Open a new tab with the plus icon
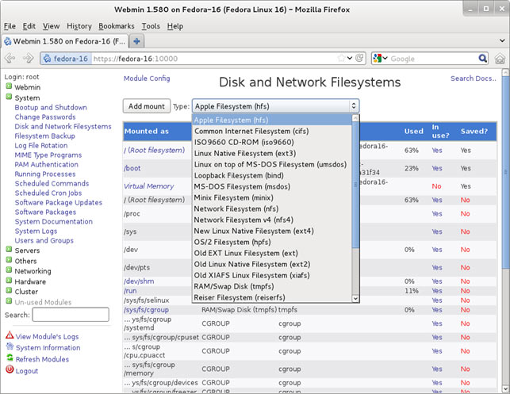510x394 pixels. coord(136,41)
